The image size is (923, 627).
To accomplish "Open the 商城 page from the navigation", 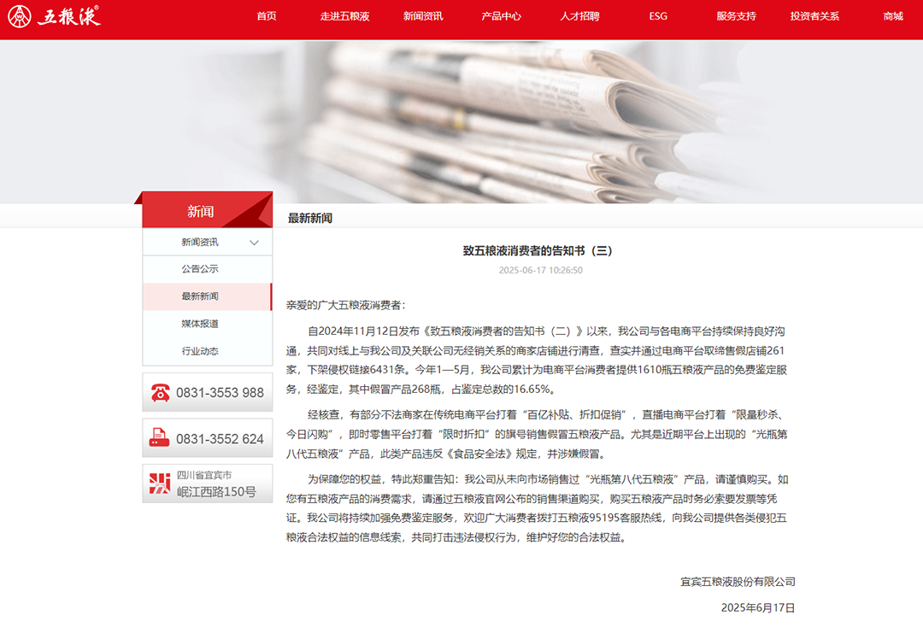I will [x=892, y=15].
